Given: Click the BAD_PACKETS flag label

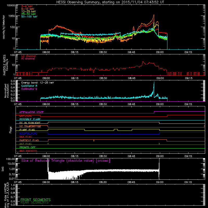Looking at the screenshot, I should click(28, 151).
